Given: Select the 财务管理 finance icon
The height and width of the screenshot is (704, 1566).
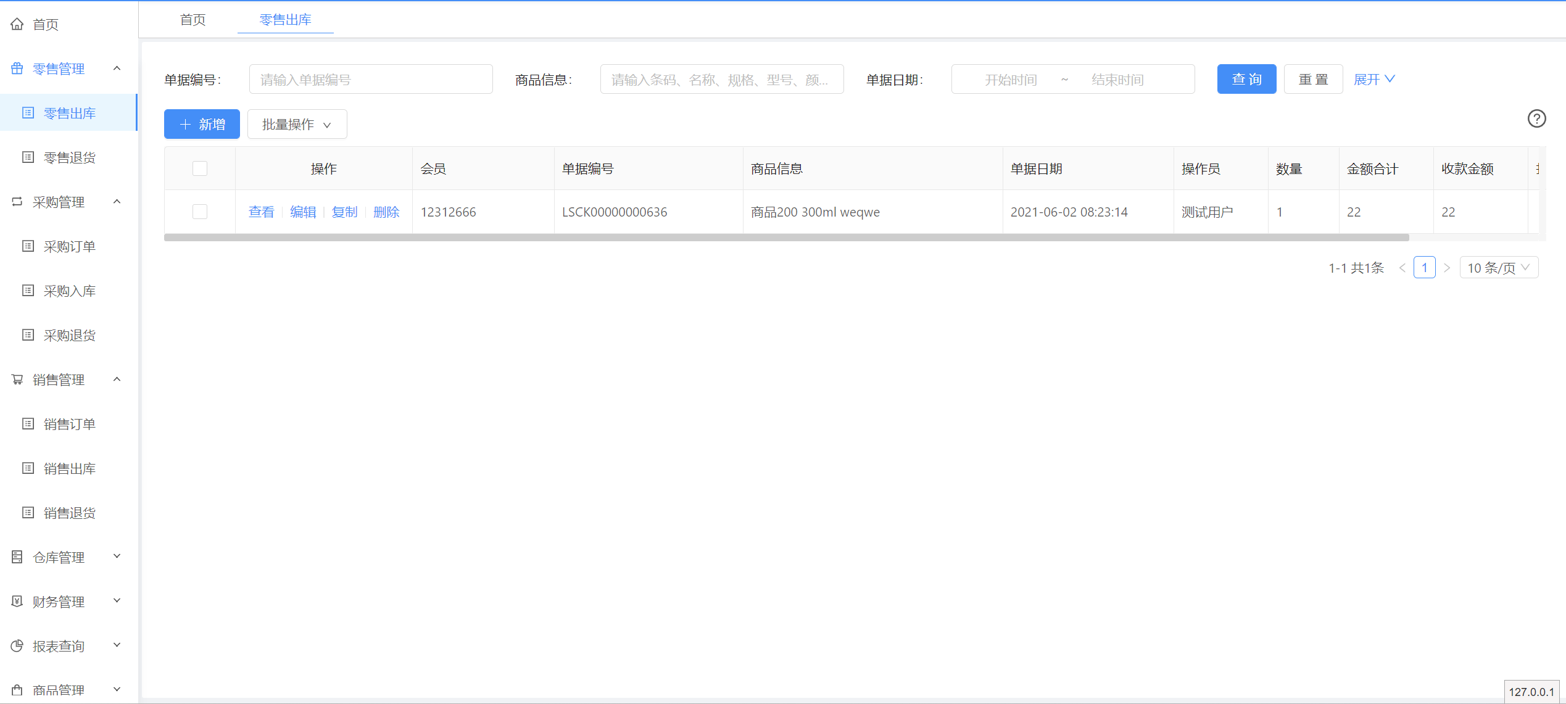Looking at the screenshot, I should 17,601.
